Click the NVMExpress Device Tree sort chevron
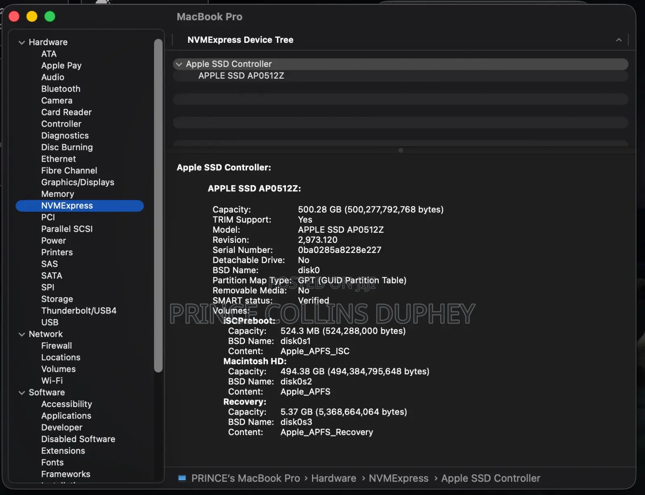 pyautogui.click(x=619, y=40)
